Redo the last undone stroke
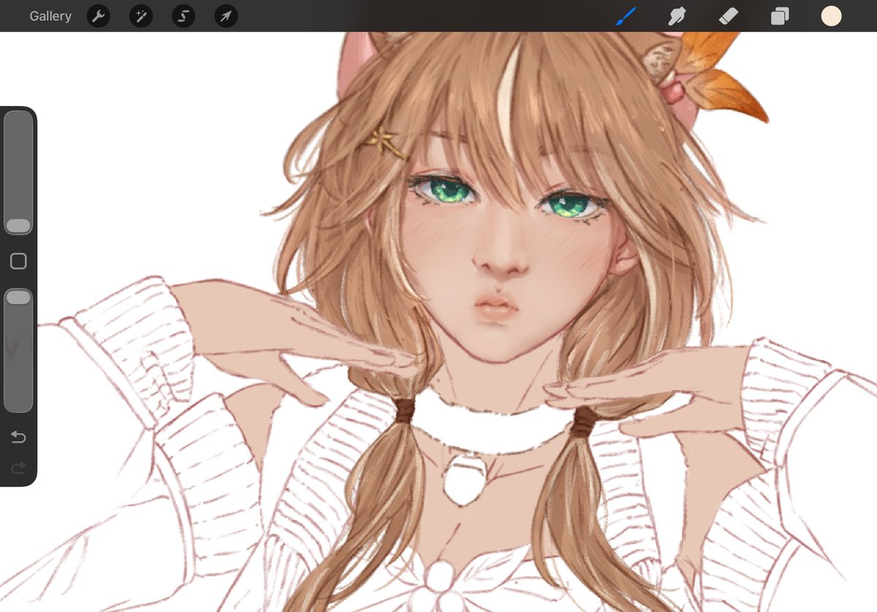 click(x=18, y=467)
